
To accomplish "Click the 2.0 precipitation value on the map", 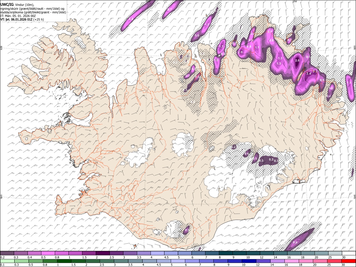I will click(240, 52).
